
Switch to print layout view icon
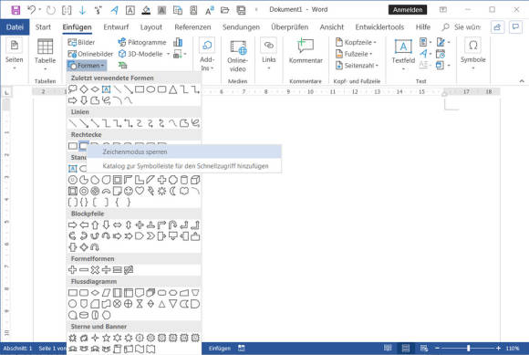pos(406,348)
